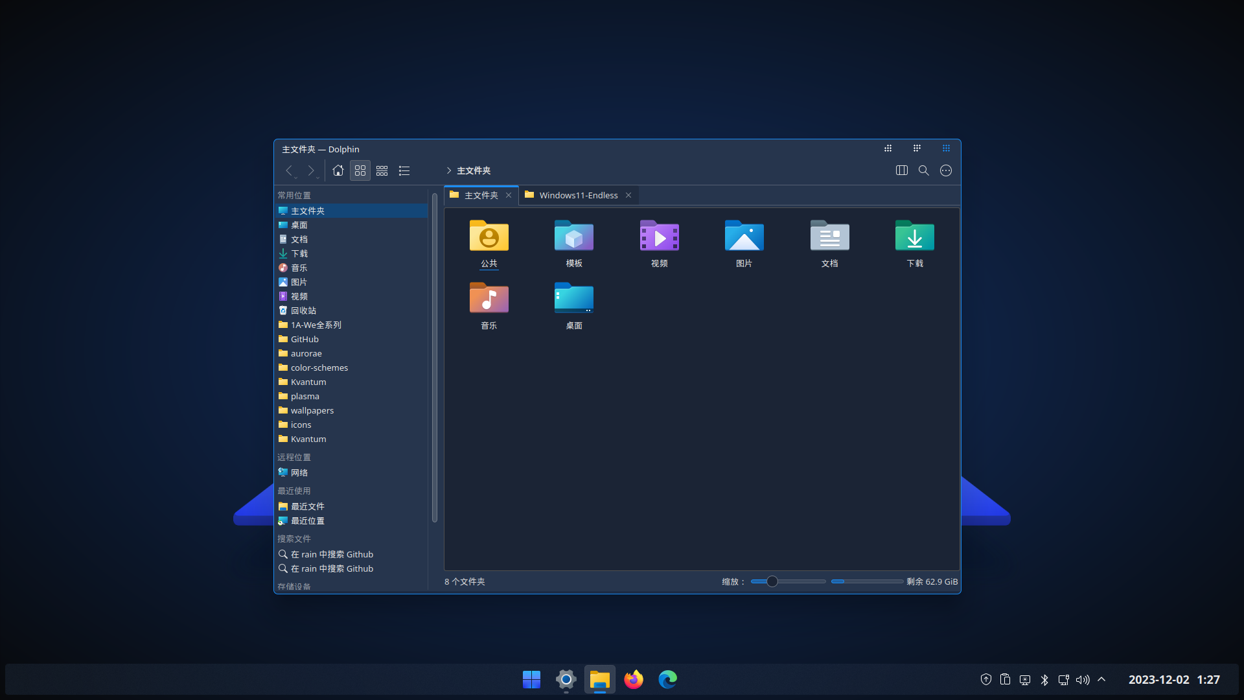Open the Dolphin hamburger menu

click(946, 170)
